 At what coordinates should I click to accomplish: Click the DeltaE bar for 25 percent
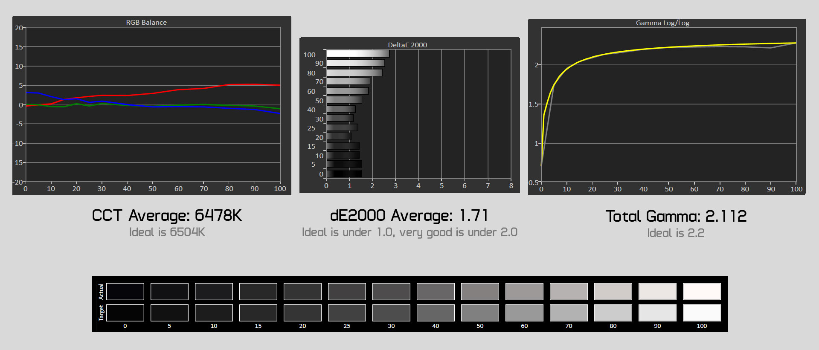tap(342, 127)
